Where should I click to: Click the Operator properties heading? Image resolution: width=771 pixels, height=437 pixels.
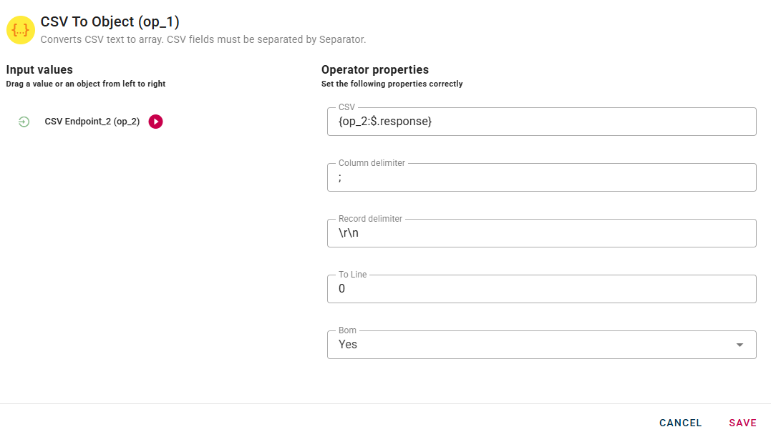[374, 69]
